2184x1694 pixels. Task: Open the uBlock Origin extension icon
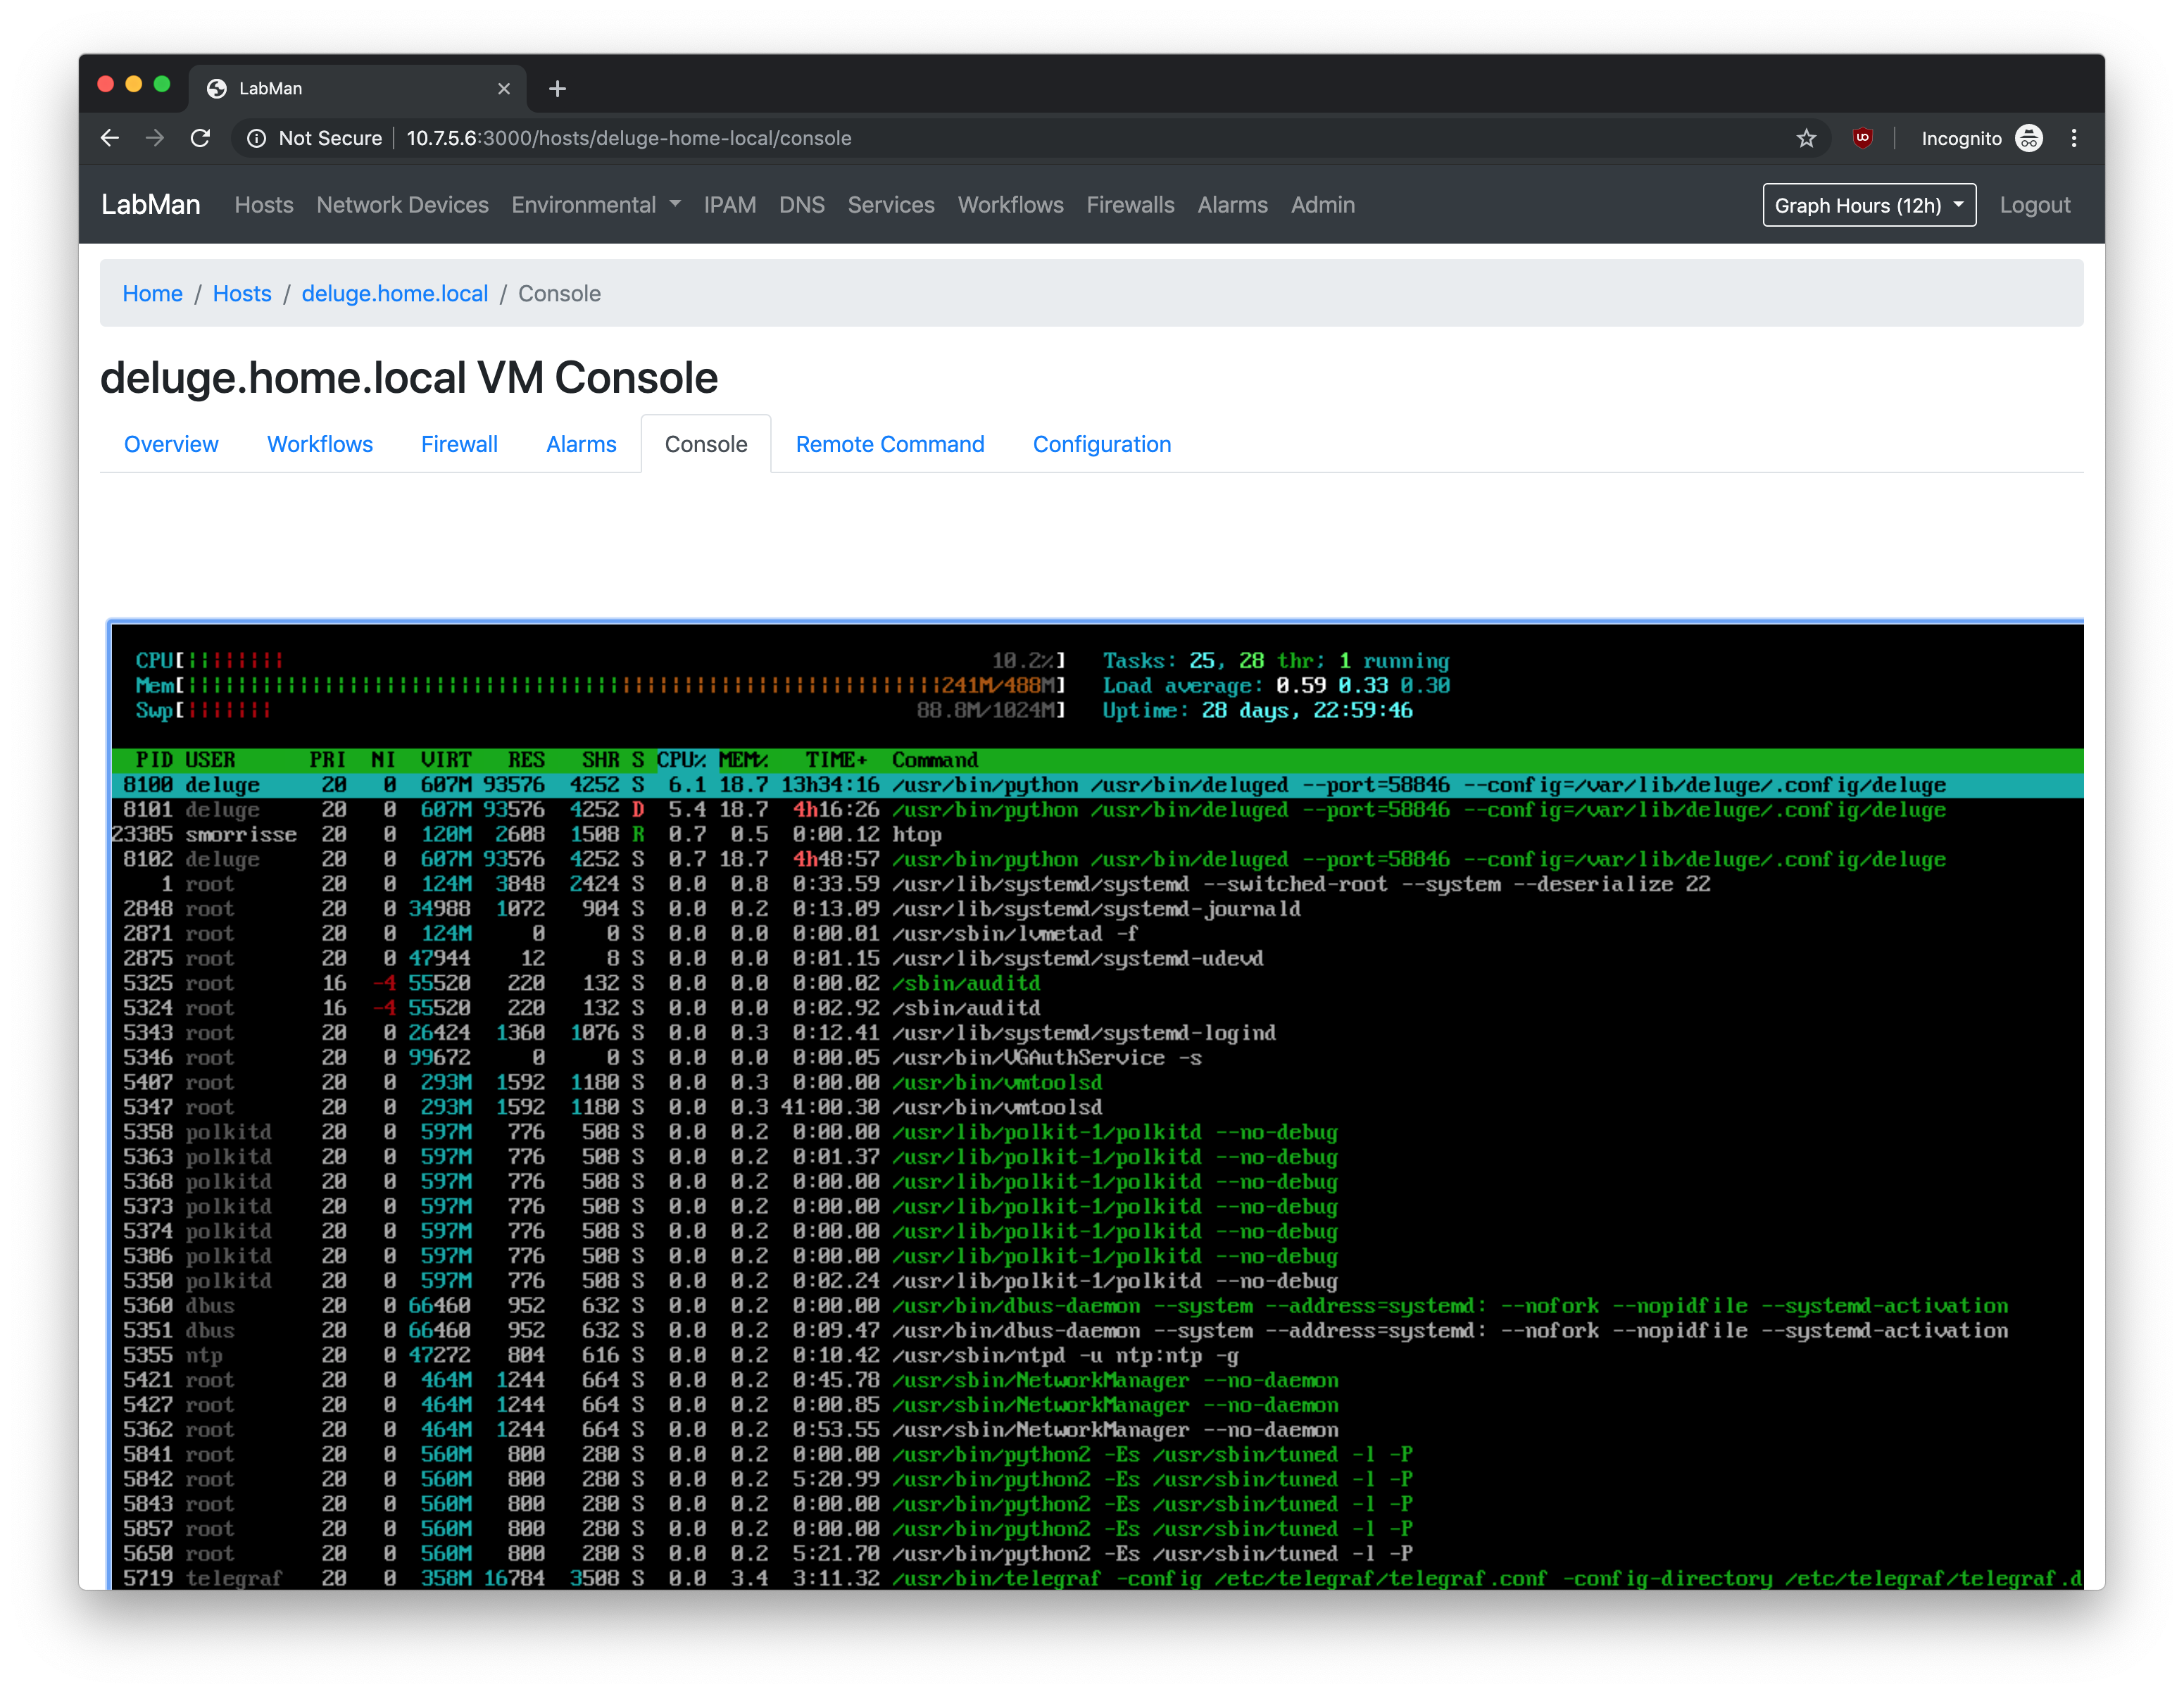coord(1862,138)
